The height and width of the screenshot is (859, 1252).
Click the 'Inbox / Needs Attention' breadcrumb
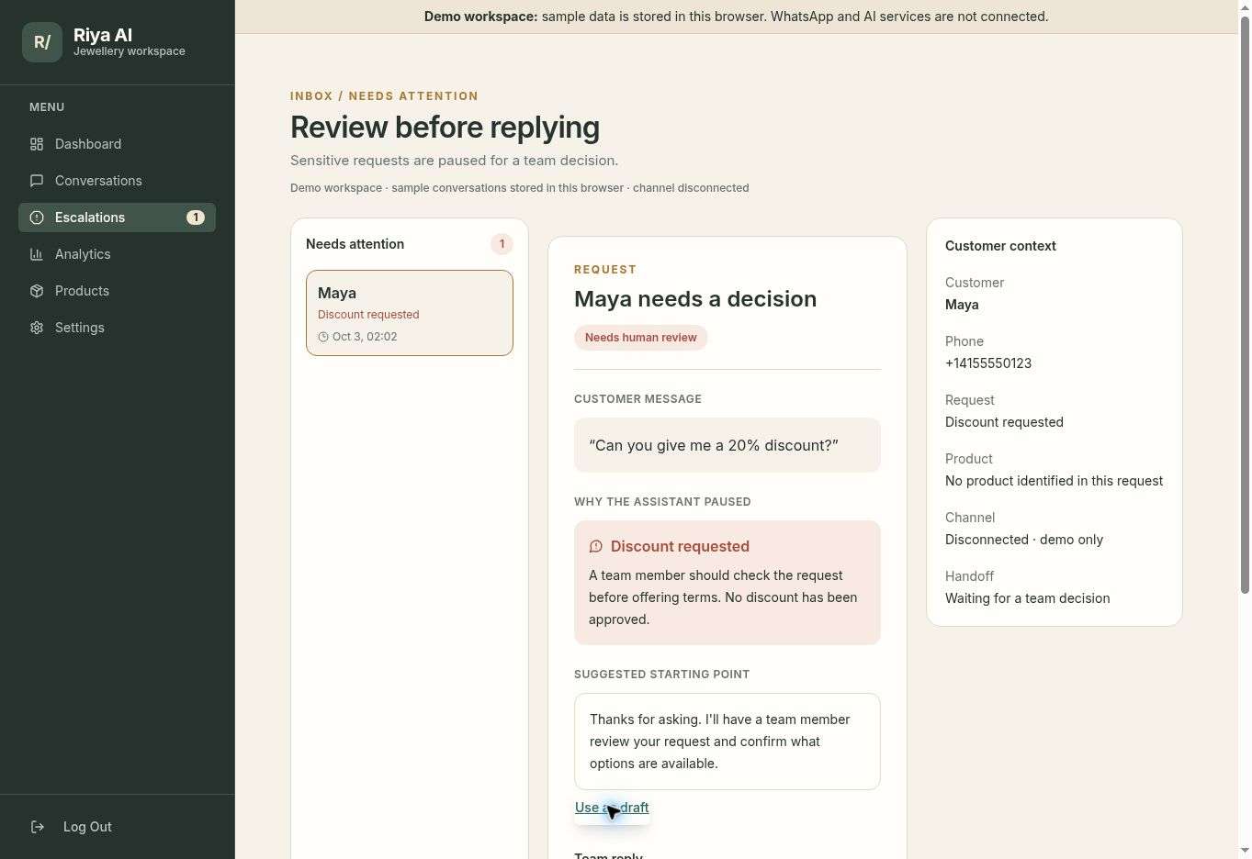pos(384,96)
